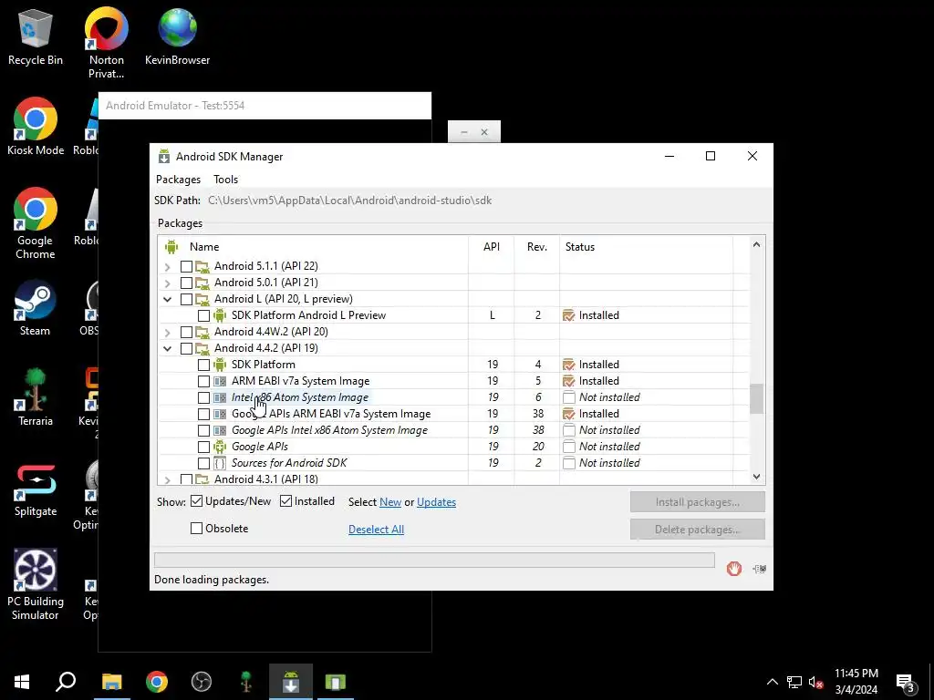Switch to OBS Studio in taskbar
This screenshot has width=934, height=700.
coord(202,682)
